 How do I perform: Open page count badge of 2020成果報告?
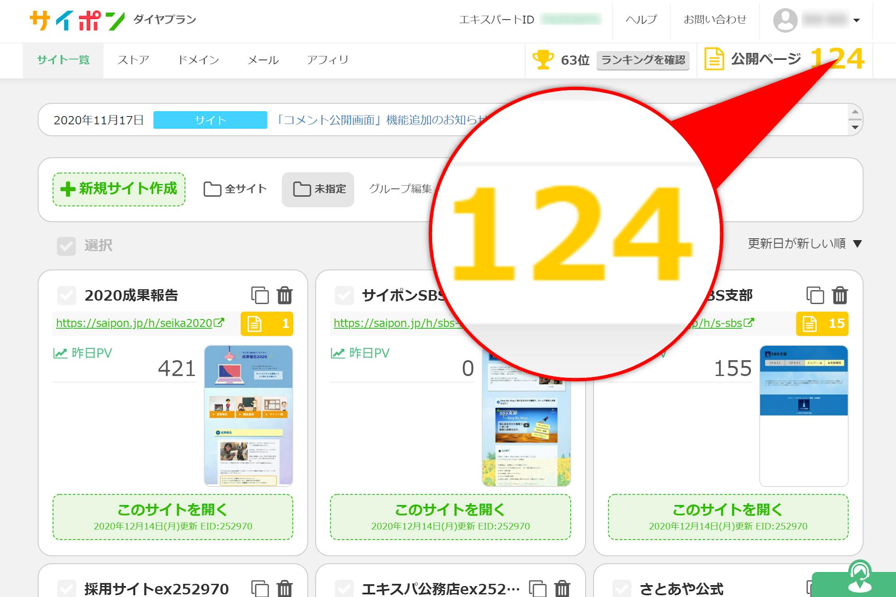(267, 324)
